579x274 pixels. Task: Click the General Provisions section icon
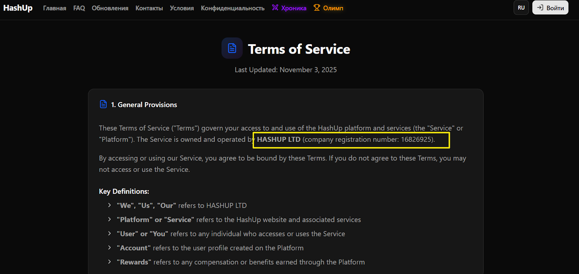(103, 104)
